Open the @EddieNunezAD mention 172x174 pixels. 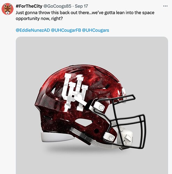tap(33, 30)
